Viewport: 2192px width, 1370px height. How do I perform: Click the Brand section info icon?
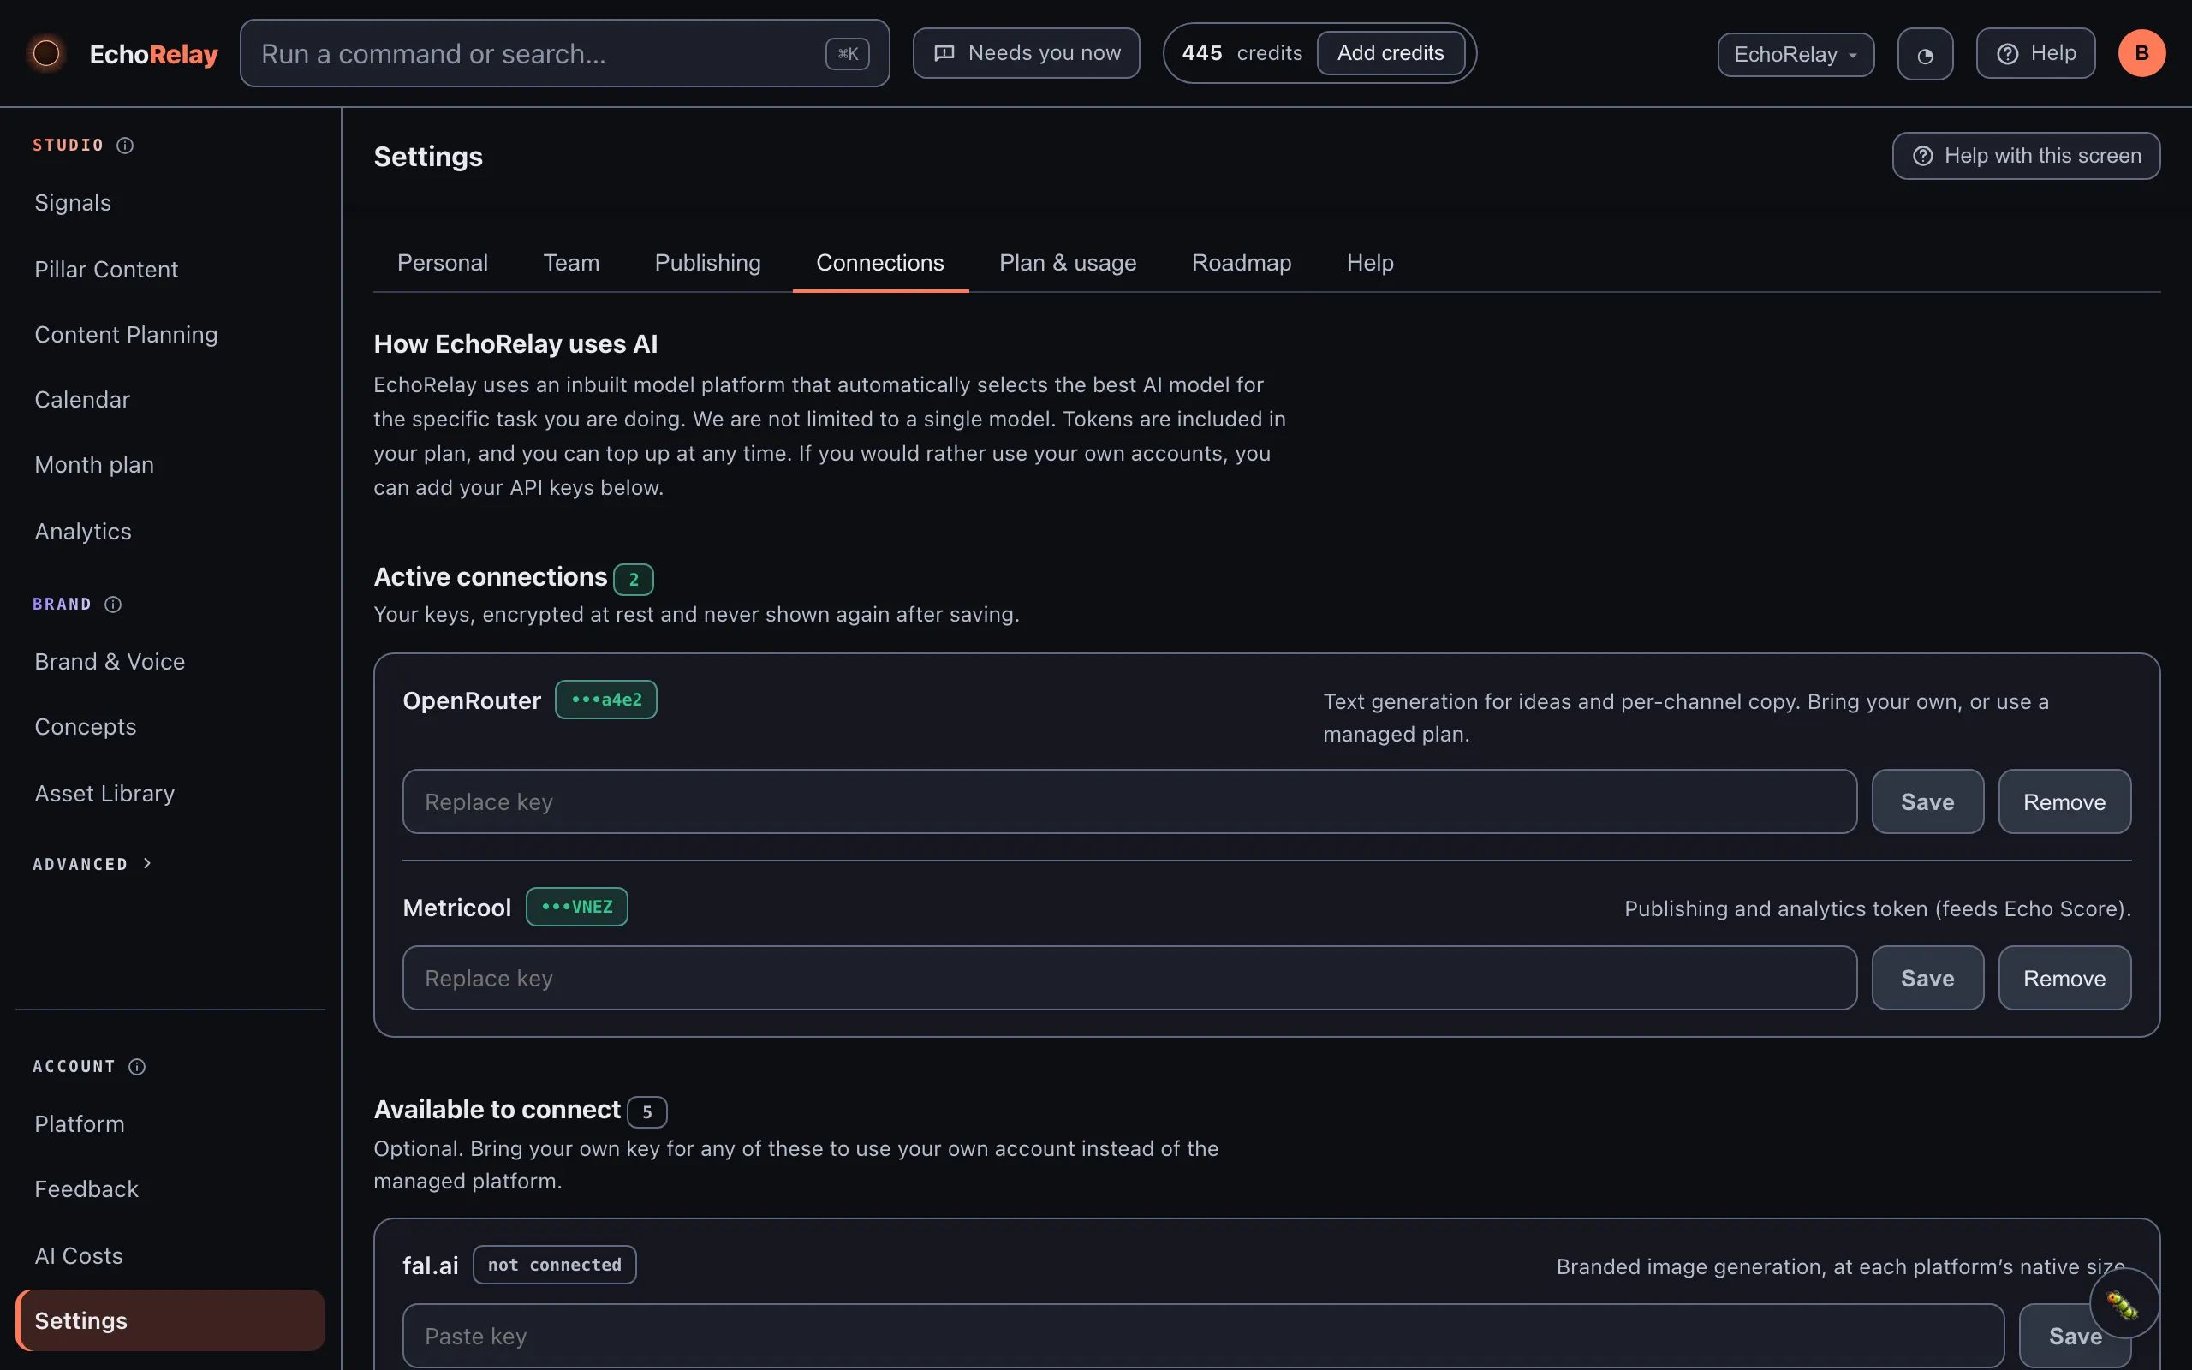[x=113, y=605]
